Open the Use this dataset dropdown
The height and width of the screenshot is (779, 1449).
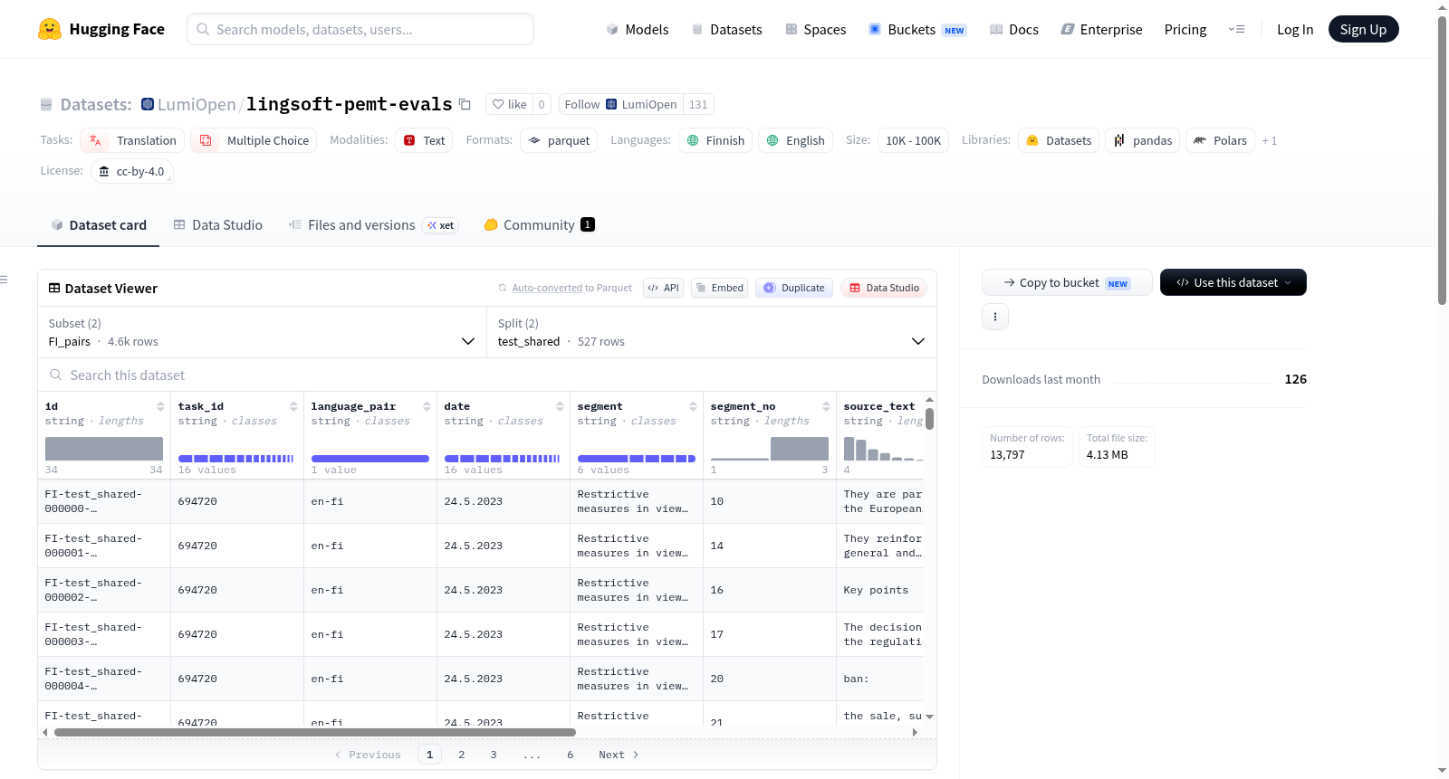click(x=1233, y=282)
